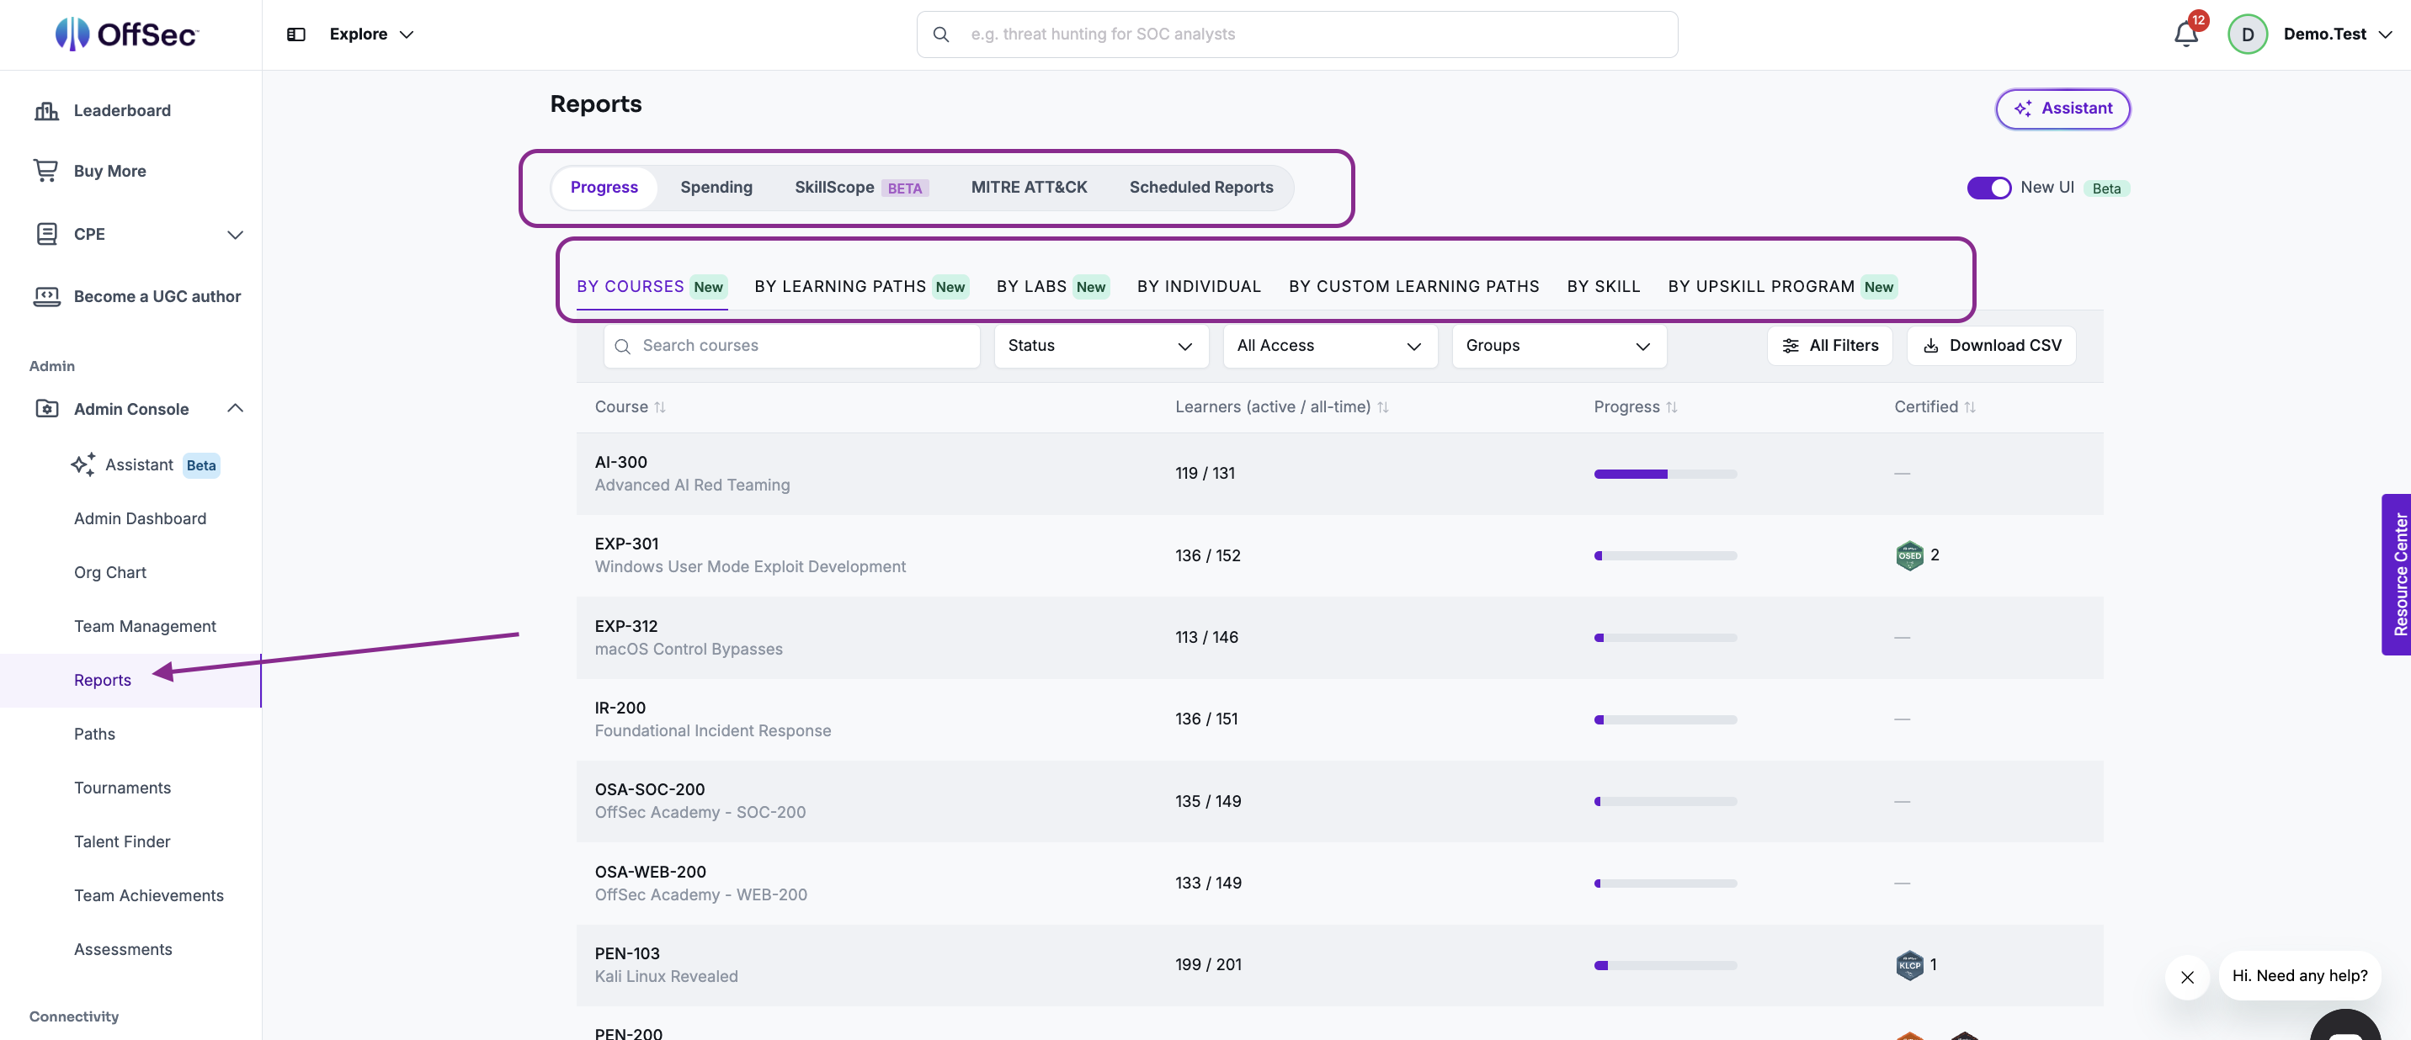2411x1040 pixels.
Task: Switch to the Spending tab
Action: tap(716, 188)
